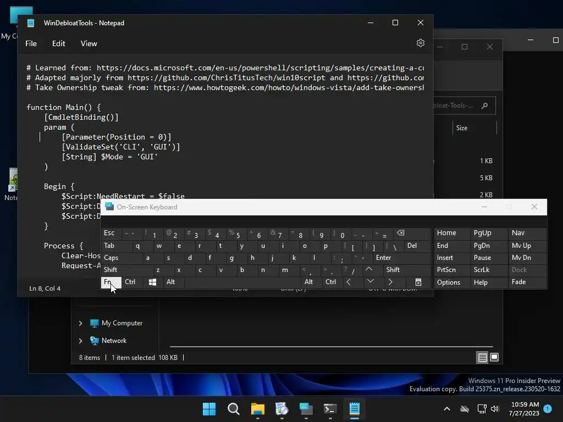
Task: Tap the PgDn key on On-Screen Keyboard
Action: pos(489,246)
